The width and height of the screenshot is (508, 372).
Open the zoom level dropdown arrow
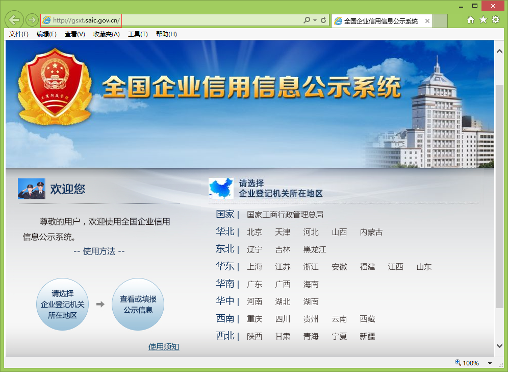point(490,363)
